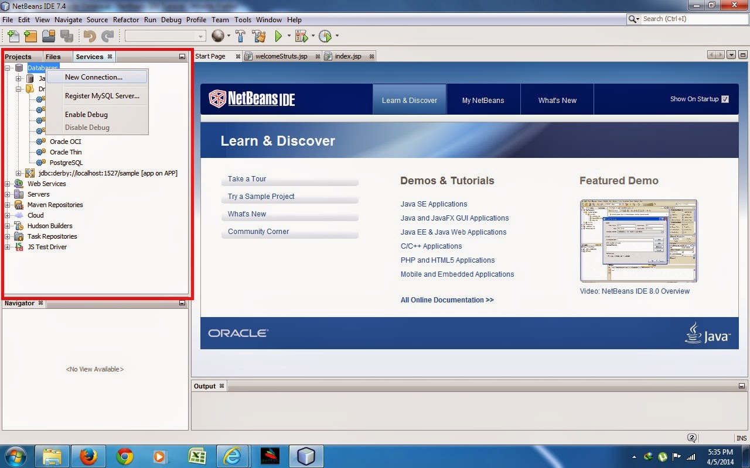Open Excel from the Windows taskbar
Viewport: 750px width, 468px height.
coord(196,456)
